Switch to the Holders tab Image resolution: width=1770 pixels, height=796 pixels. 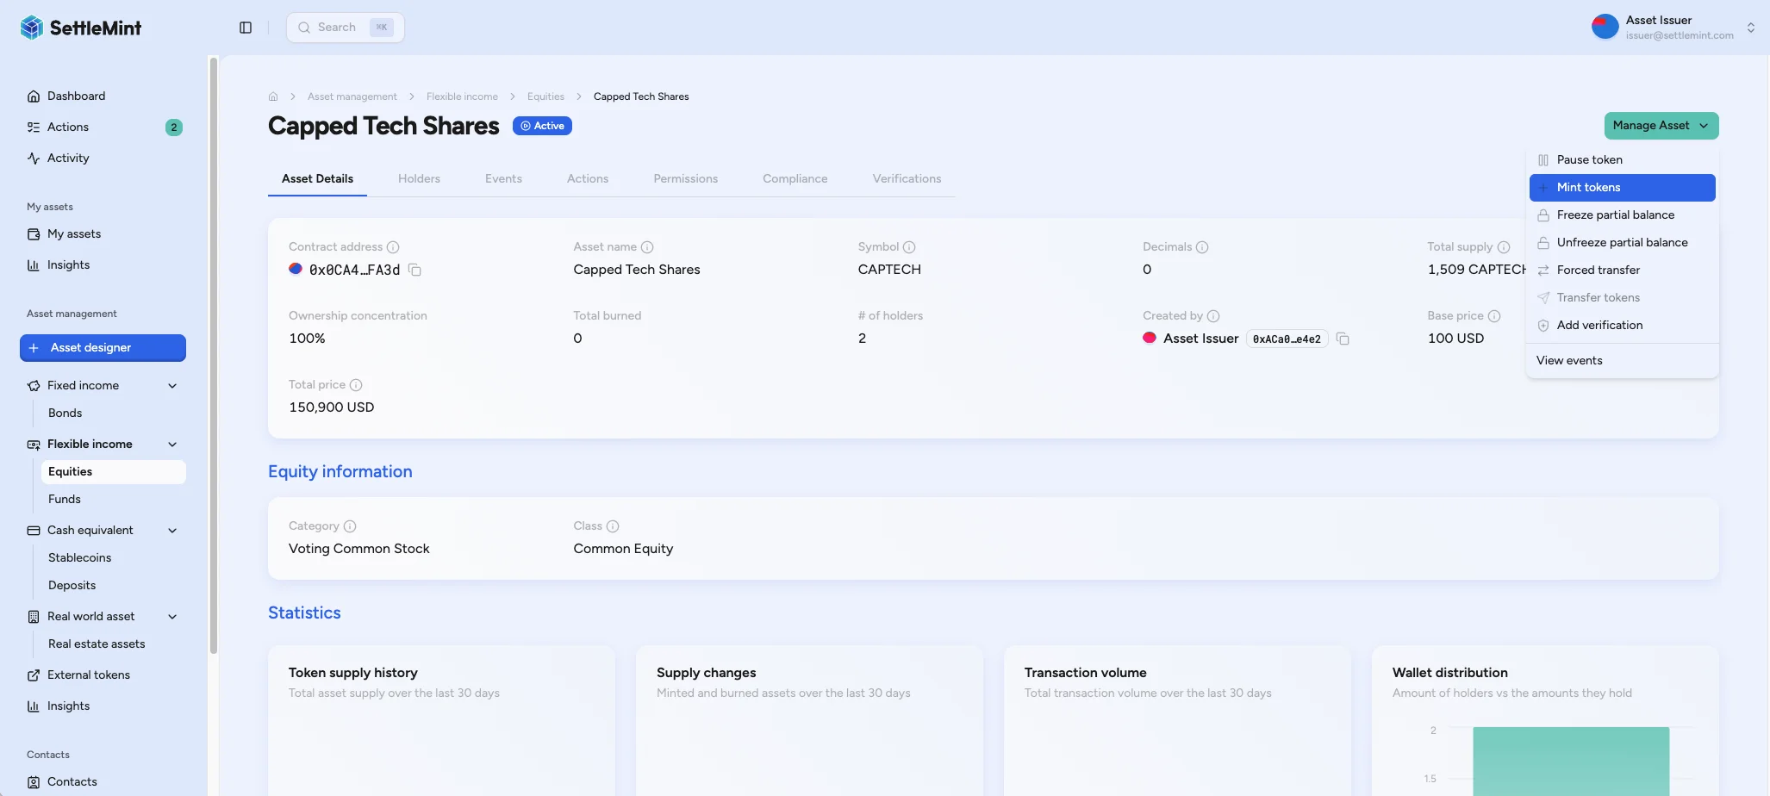click(x=419, y=179)
